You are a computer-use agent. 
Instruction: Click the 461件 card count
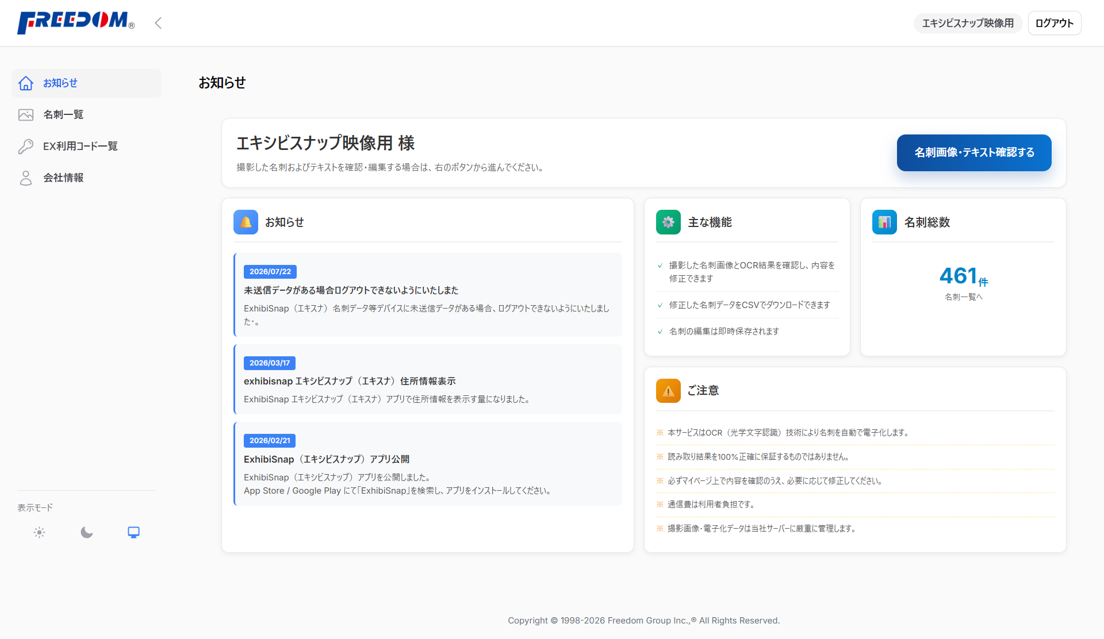point(964,276)
